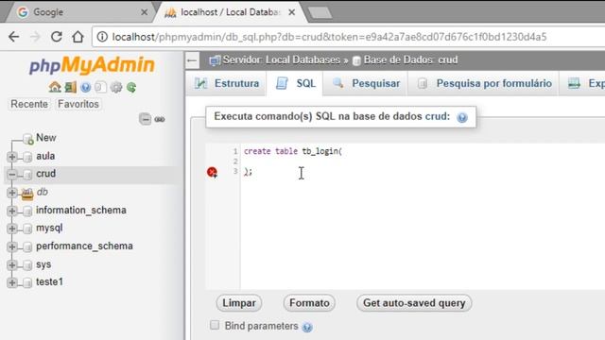Open the browser home page
This screenshot has width=605, height=340.
click(78, 37)
